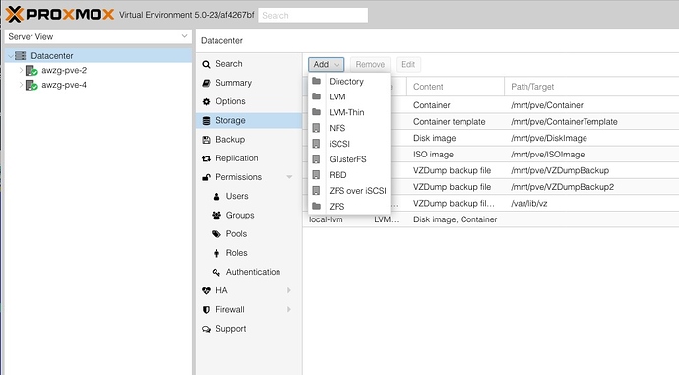Click folder icon next to Directory
The image size is (679, 375).
click(317, 81)
